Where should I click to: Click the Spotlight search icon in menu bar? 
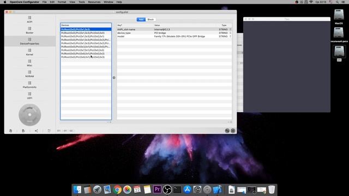click(x=337, y=2)
